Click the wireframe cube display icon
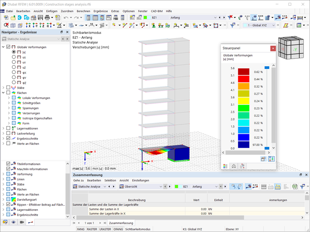This screenshot has width=310, height=232. [13, 25]
